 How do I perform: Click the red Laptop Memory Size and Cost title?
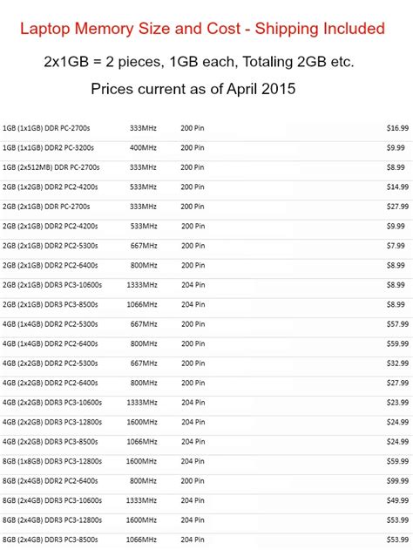202,29
